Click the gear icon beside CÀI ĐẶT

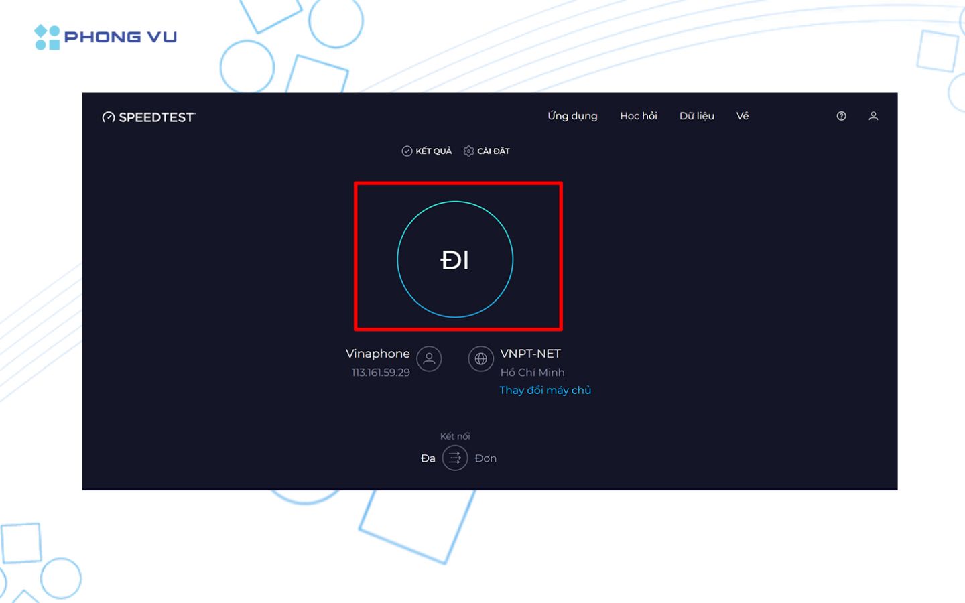pos(468,151)
